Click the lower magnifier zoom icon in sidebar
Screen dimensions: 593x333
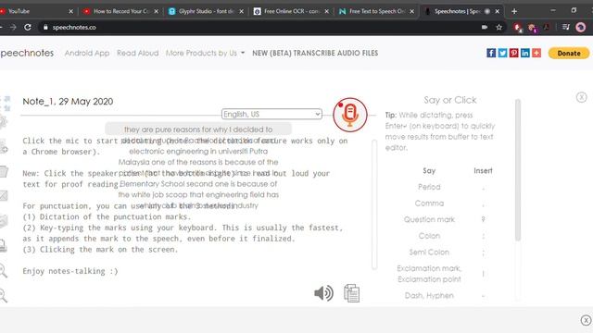(x=3, y=295)
